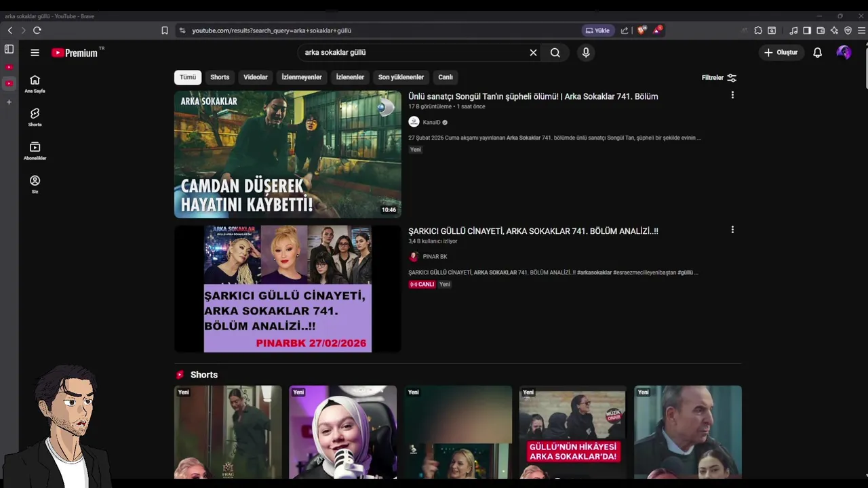This screenshot has height=488, width=868.
Task: Open the PINARBK 27/02/2026 livestream thumbnail
Action: pyautogui.click(x=288, y=289)
